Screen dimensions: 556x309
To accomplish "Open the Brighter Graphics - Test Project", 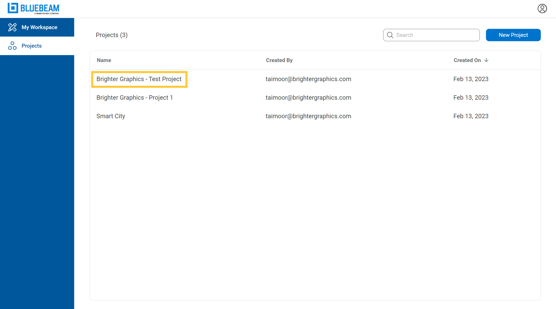I will pyautogui.click(x=139, y=79).
